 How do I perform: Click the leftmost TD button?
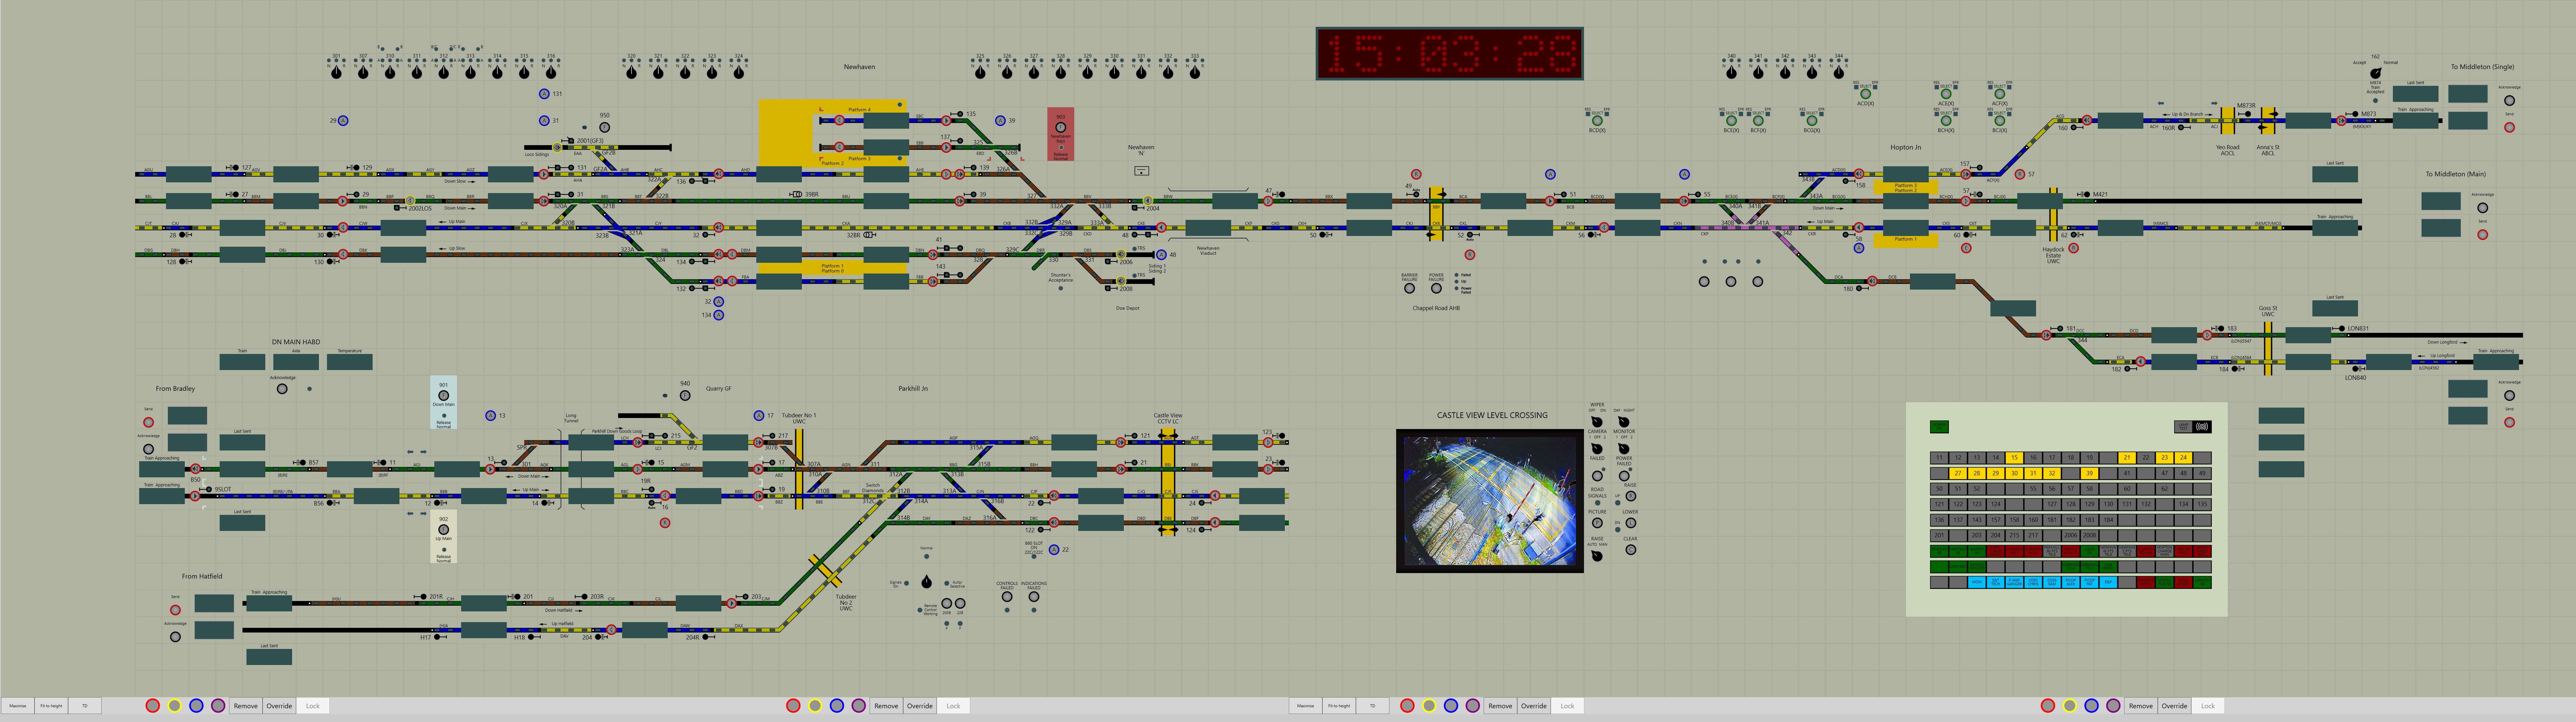(85, 706)
